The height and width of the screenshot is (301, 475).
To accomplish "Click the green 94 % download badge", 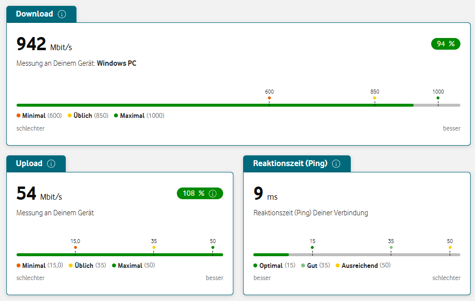I will click(445, 44).
